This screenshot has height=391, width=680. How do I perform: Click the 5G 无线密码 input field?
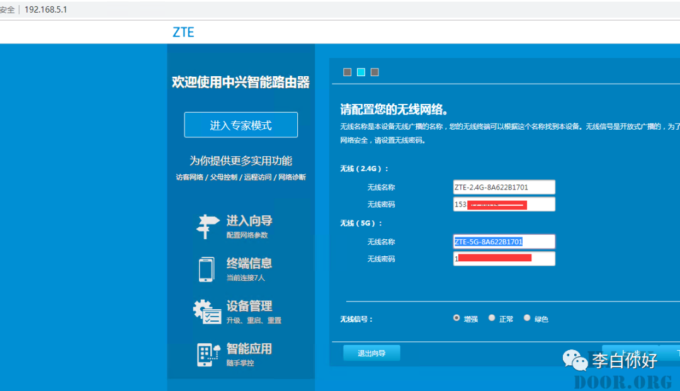point(504,258)
